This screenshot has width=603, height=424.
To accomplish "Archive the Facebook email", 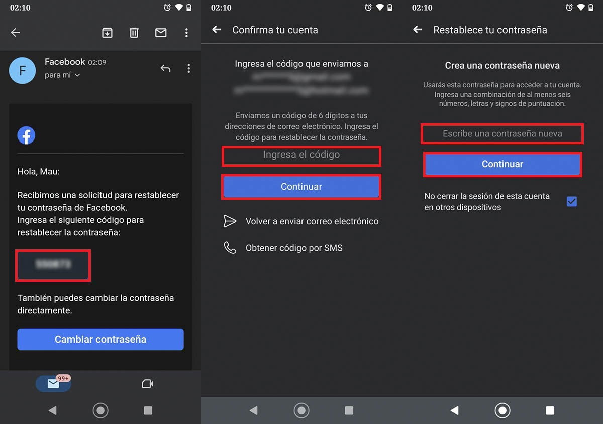I will pyautogui.click(x=107, y=32).
